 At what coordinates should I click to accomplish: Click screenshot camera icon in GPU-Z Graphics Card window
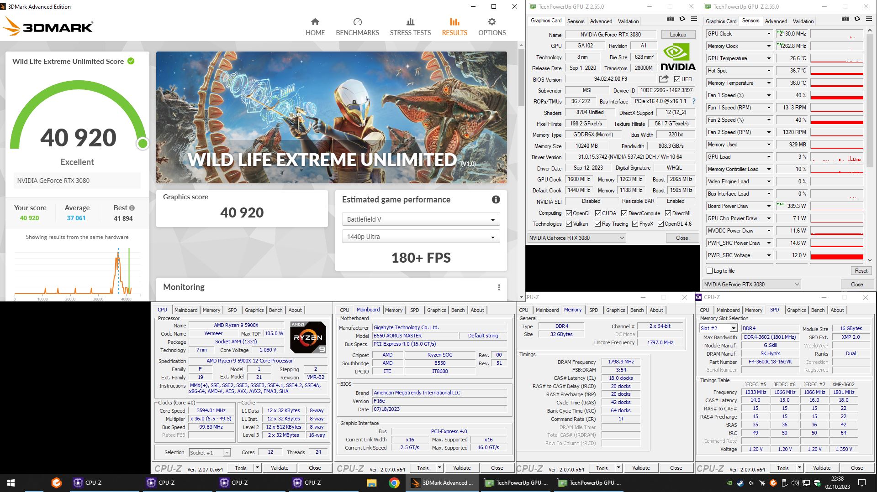tap(670, 19)
